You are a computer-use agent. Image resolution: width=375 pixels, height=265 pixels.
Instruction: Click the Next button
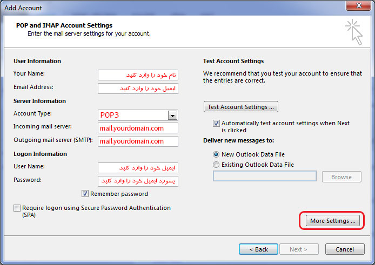click(299, 249)
